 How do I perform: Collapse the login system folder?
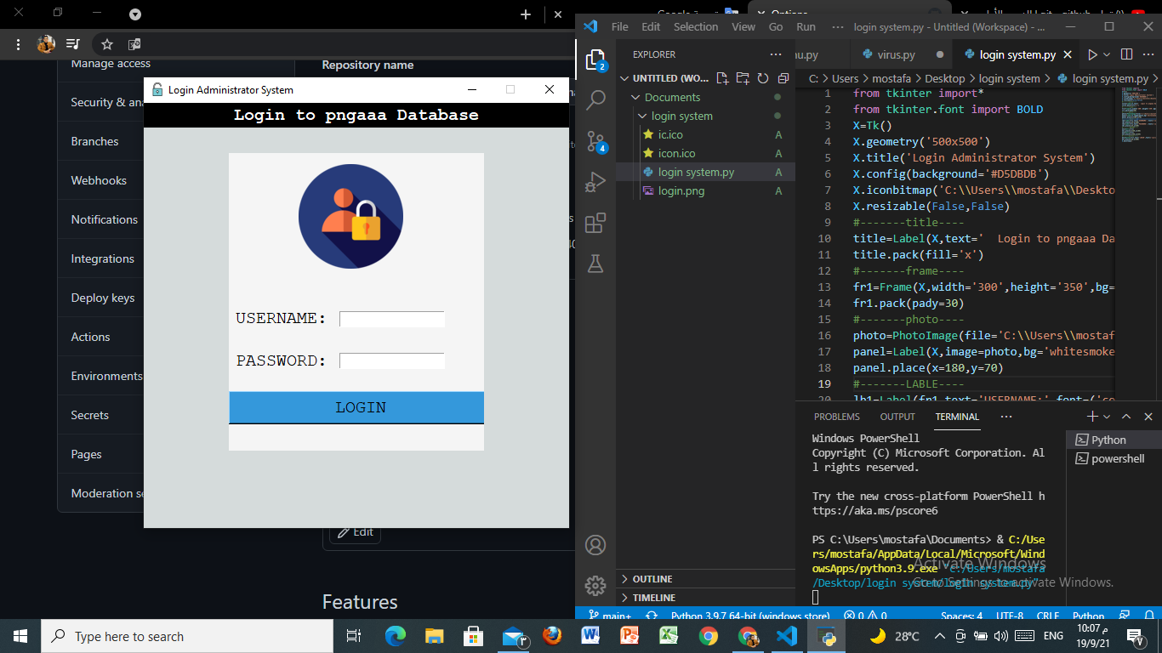tap(681, 116)
